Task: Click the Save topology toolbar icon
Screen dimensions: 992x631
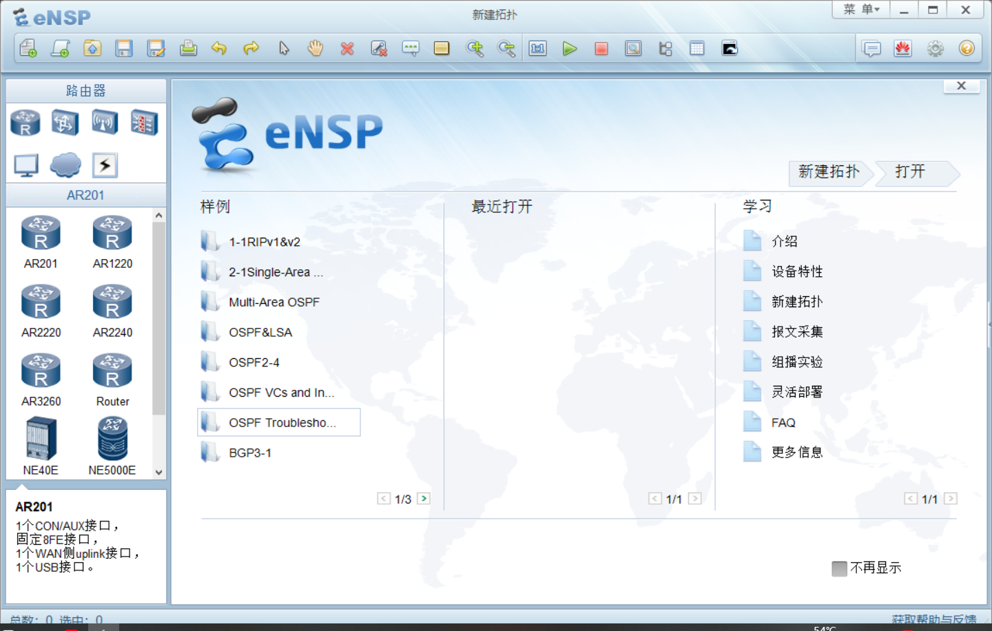Action: click(x=124, y=48)
